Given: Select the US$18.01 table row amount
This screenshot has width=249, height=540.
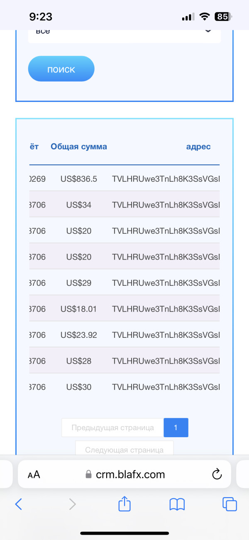Looking at the screenshot, I should click(x=79, y=309).
